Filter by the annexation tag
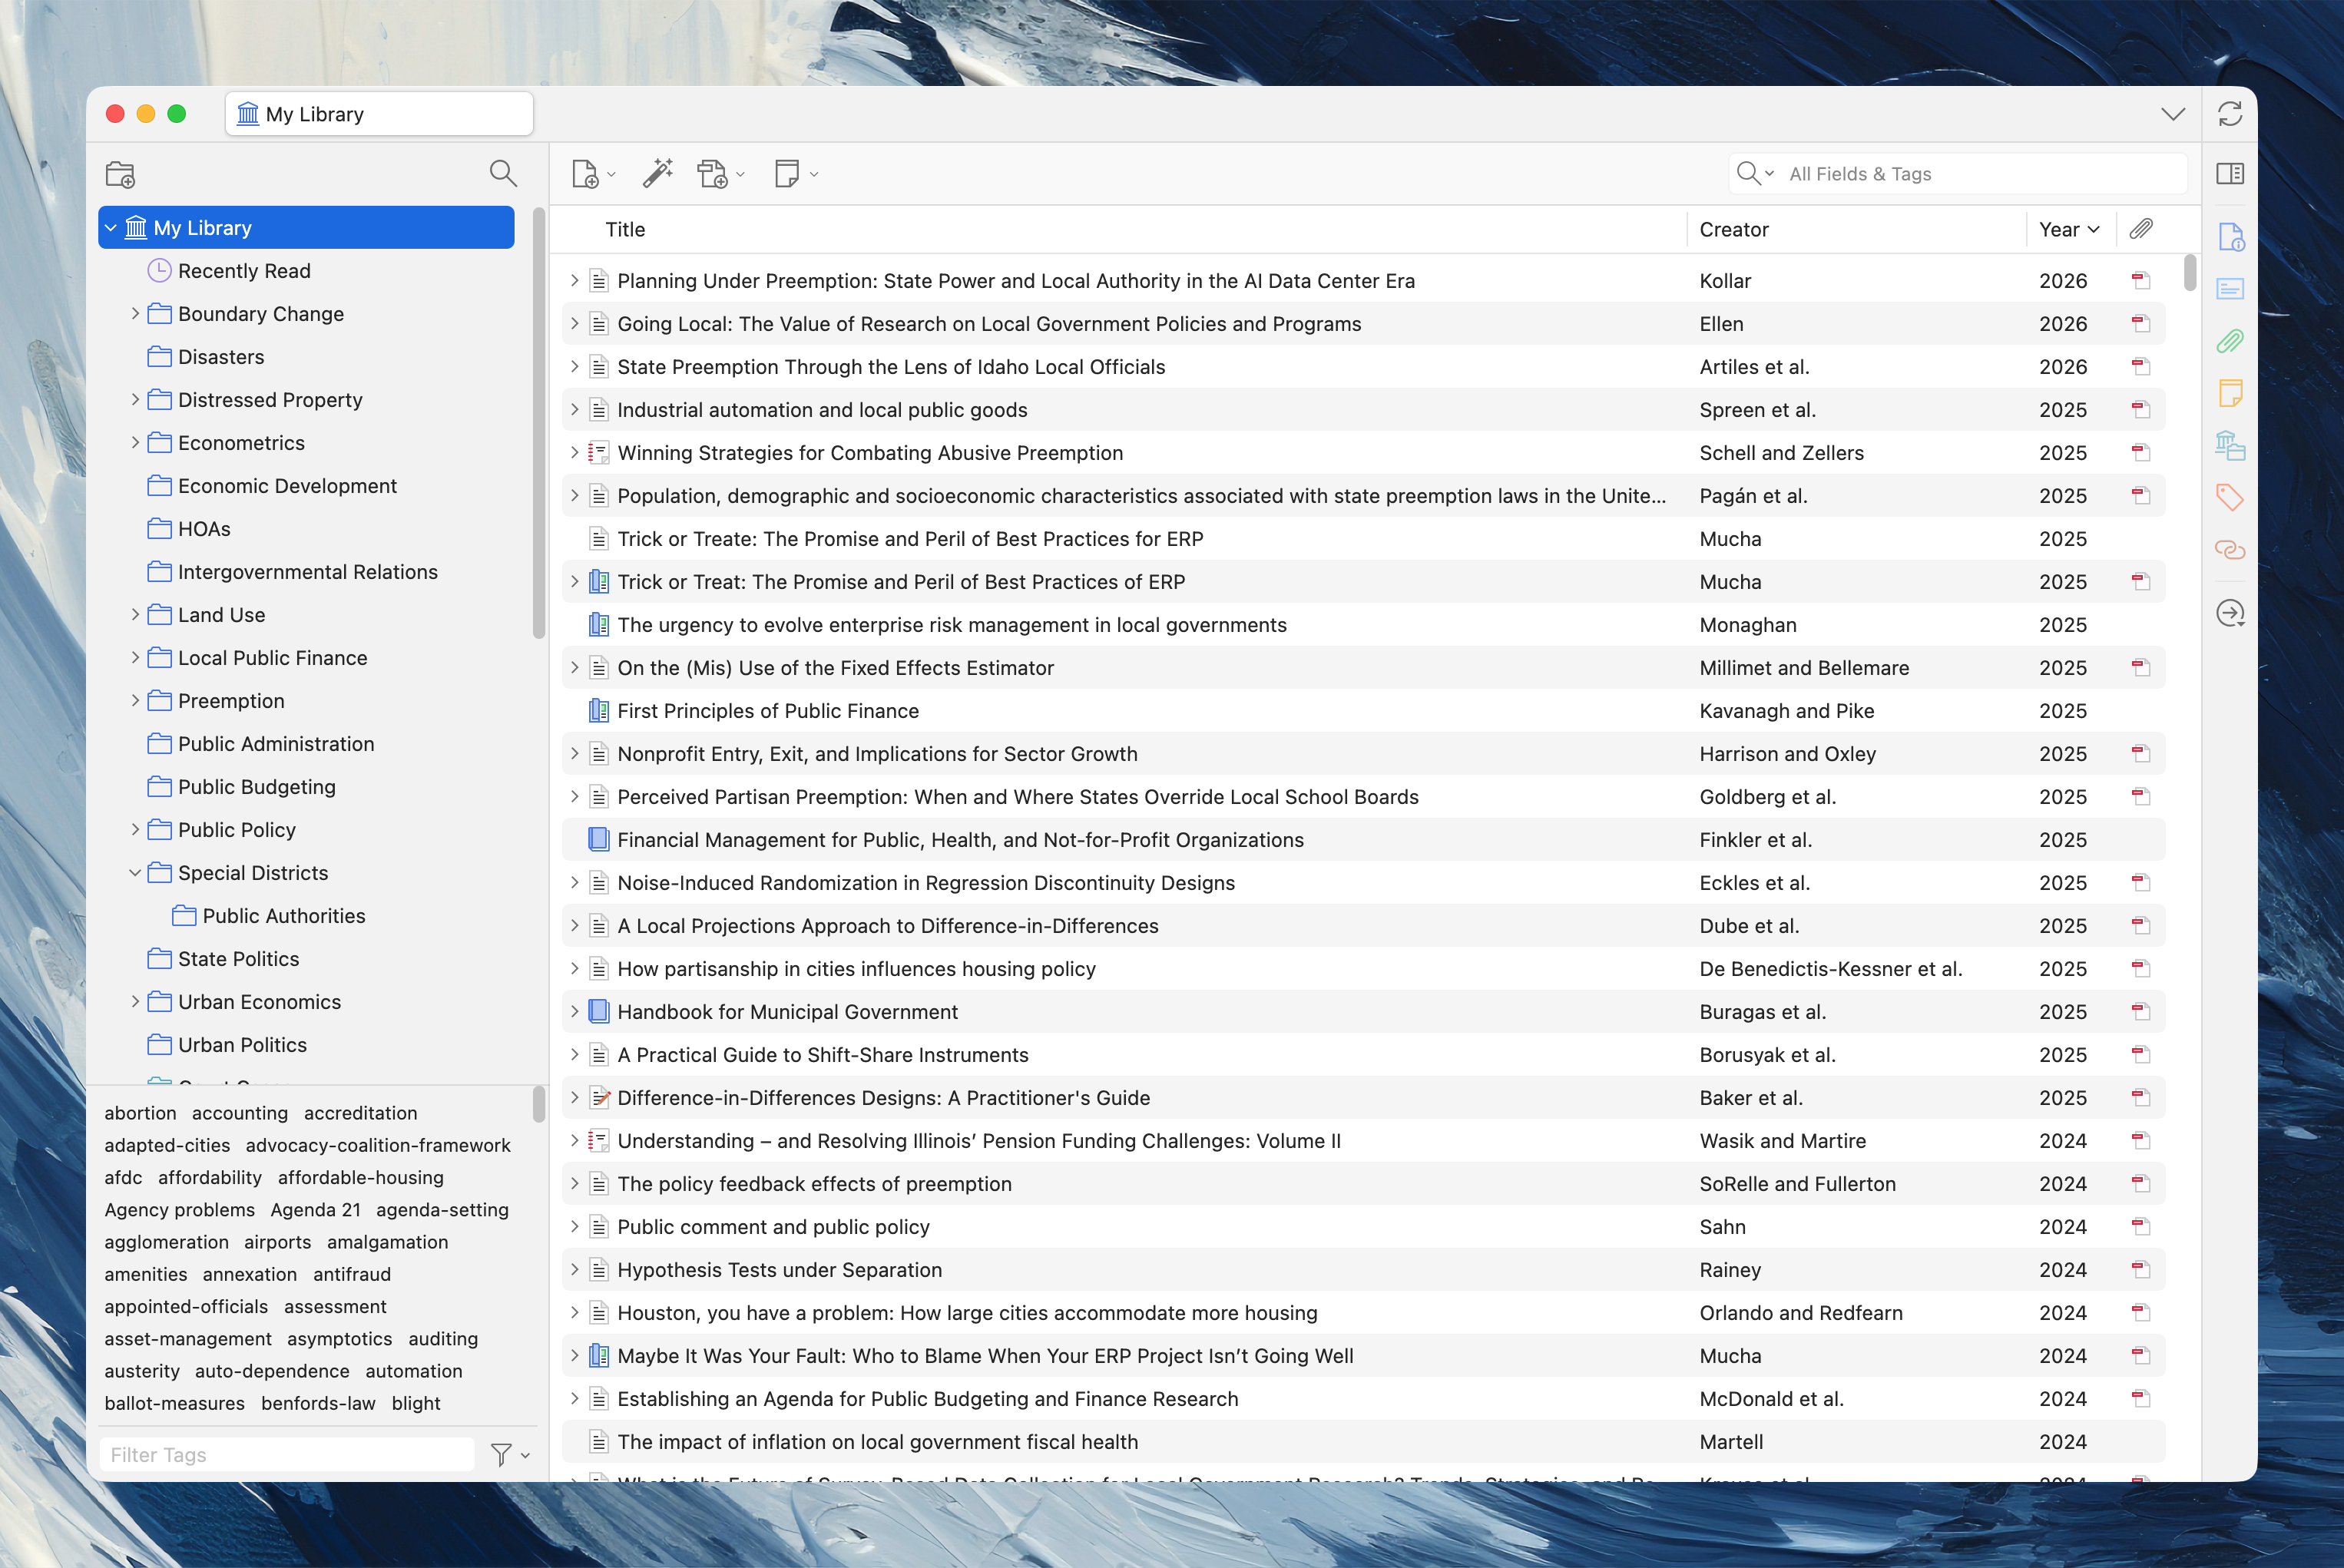 click(x=250, y=1275)
